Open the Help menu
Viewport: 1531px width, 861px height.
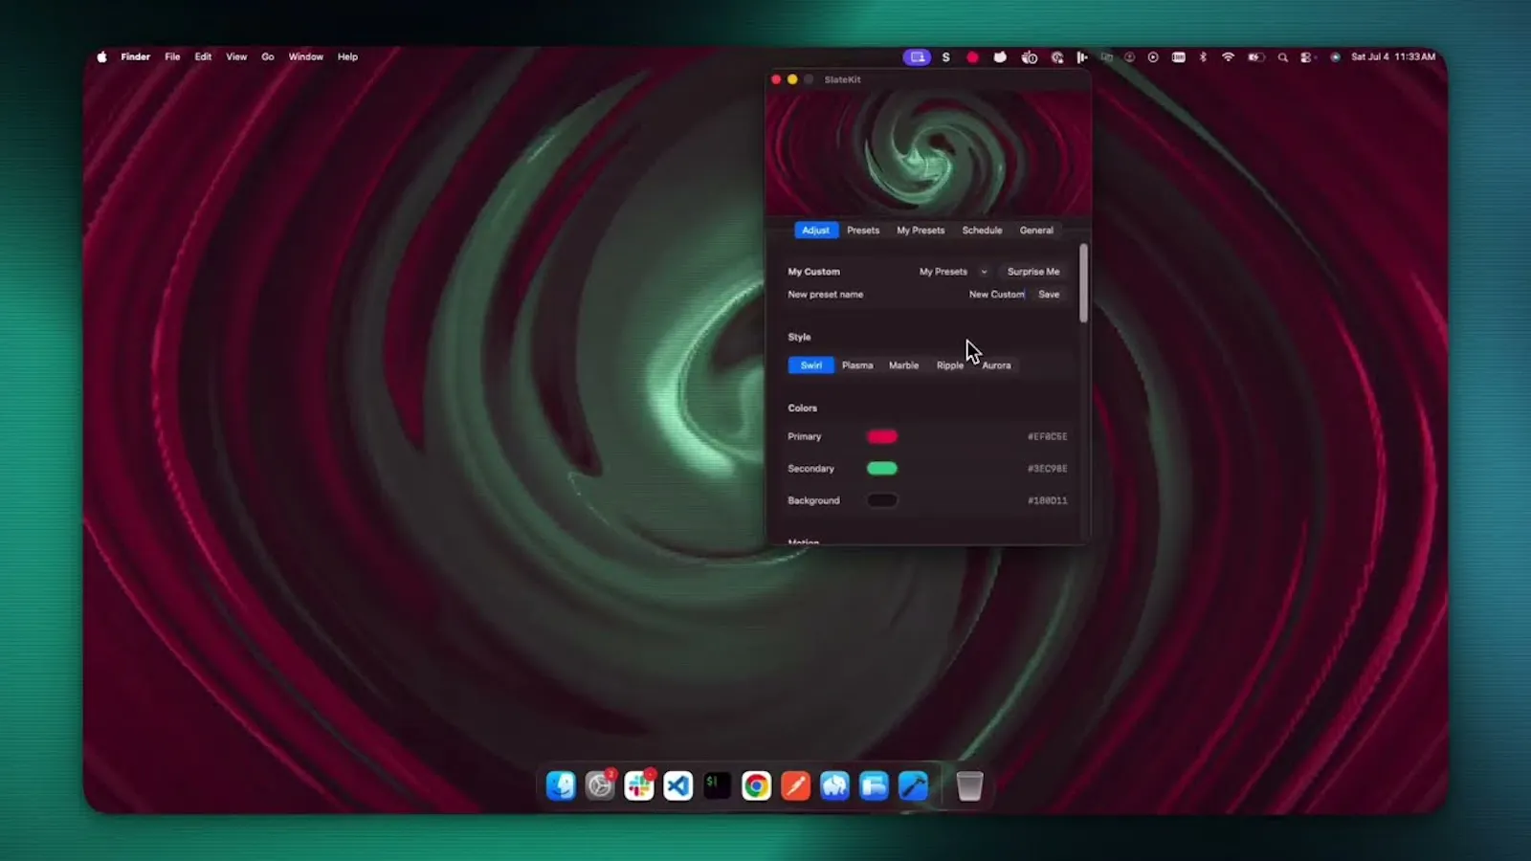[x=347, y=57]
